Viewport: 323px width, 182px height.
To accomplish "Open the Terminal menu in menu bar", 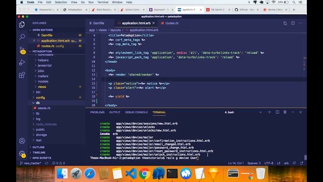I will tap(102, 2).
